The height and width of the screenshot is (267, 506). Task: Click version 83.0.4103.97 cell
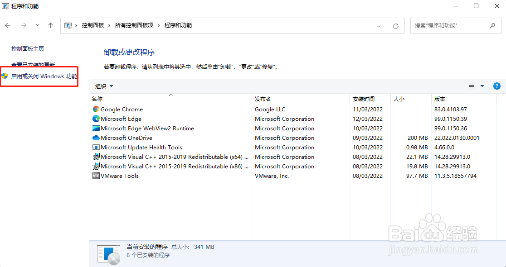tap(451, 110)
